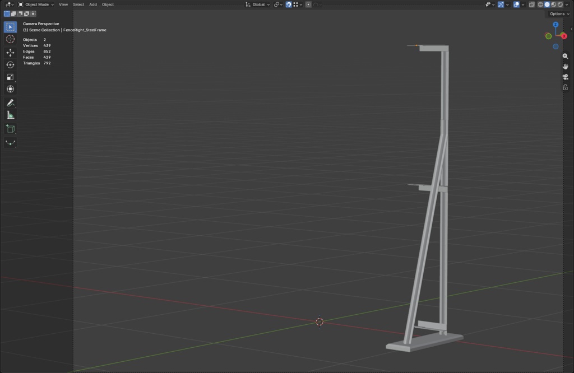Open the View menu
This screenshot has height=373, width=574.
point(63,4)
